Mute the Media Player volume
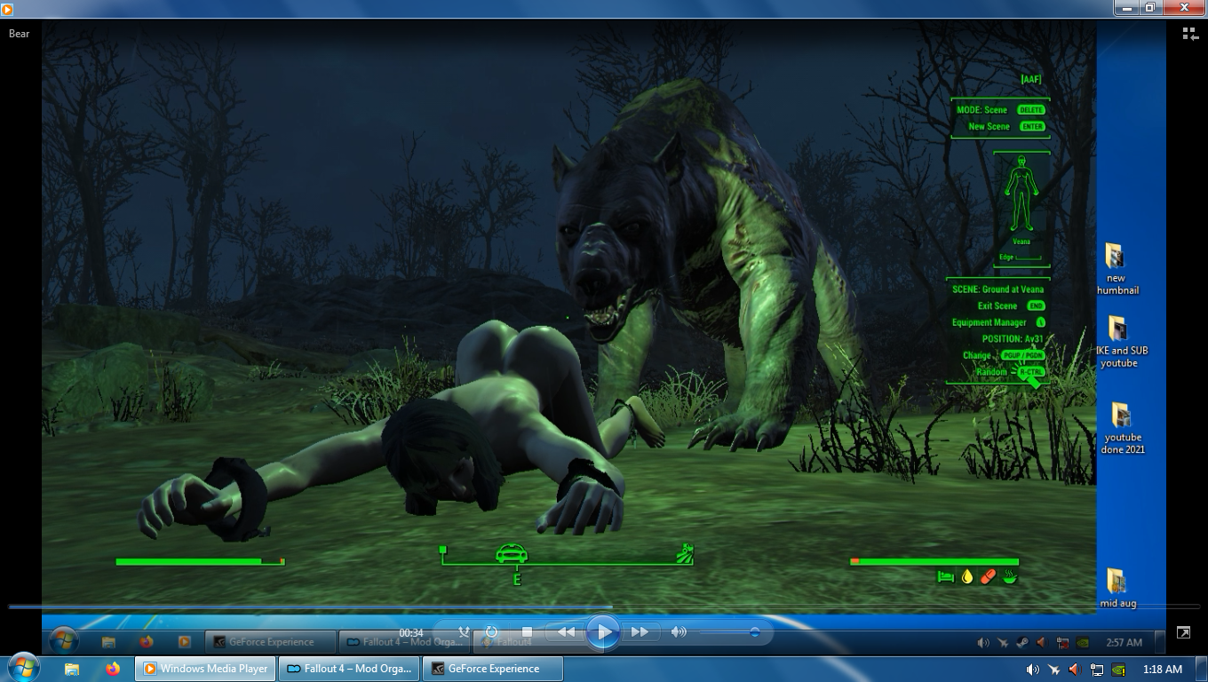 (679, 632)
